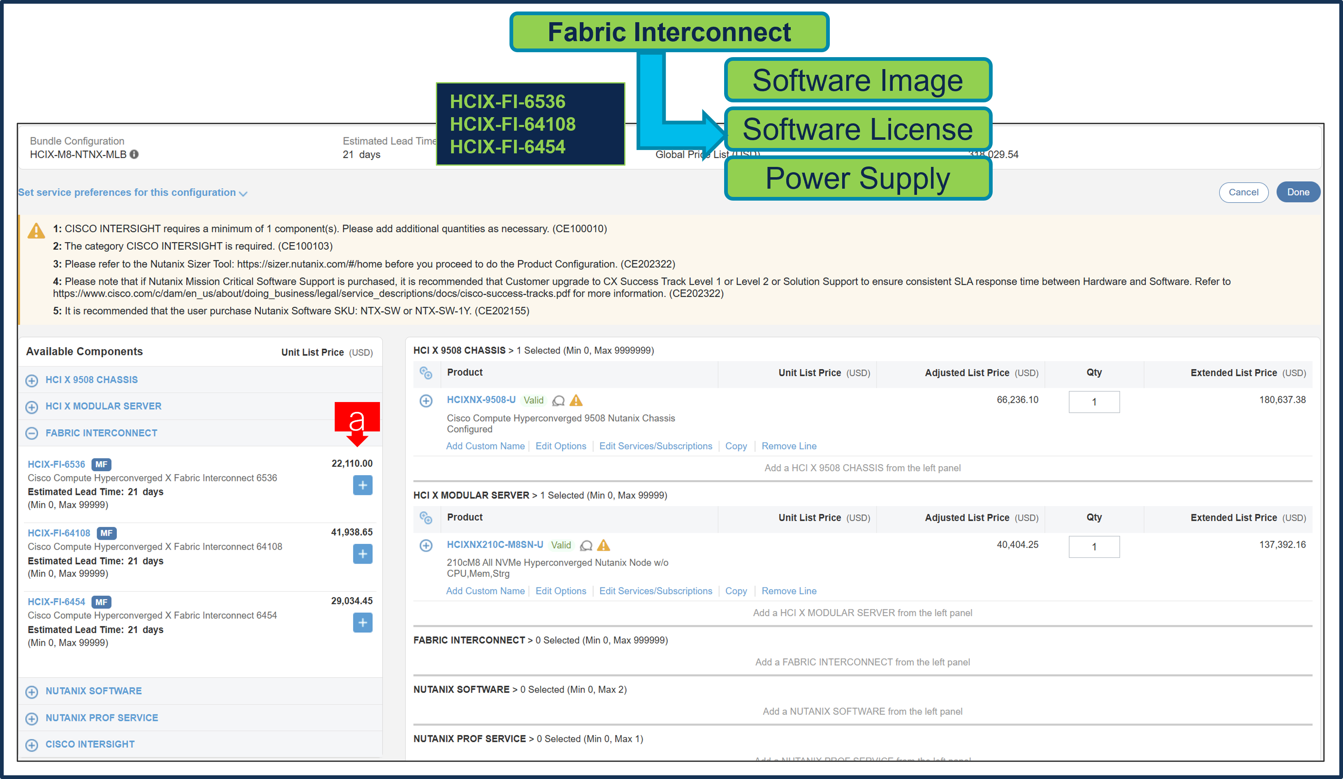Open Edit Options for the 9508 Nutanix Chassis
This screenshot has height=779, width=1343.
tap(560, 446)
